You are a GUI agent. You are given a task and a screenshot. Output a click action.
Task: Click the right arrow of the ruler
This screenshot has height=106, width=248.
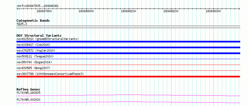[x=239, y=9]
